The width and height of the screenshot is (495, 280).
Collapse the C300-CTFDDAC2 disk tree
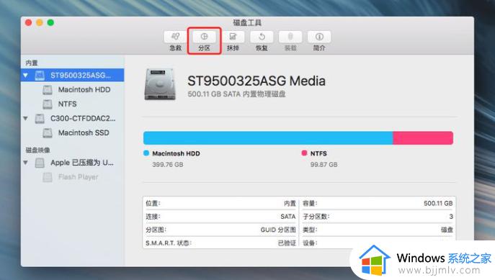point(25,119)
